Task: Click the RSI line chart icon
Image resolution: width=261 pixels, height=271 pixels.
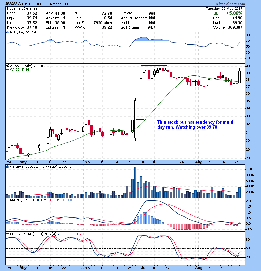Action: tap(8, 32)
